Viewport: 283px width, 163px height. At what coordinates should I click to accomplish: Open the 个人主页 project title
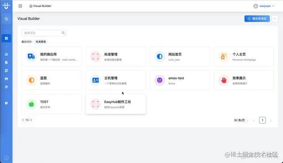(x=239, y=54)
